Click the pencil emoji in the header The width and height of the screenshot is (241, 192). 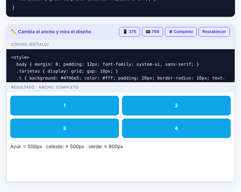[x=14, y=32]
